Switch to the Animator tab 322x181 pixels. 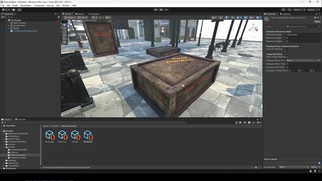coord(94,14)
